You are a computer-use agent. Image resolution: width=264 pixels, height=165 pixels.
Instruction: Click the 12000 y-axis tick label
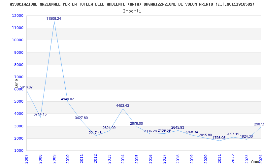pyautogui.click(x=18, y=16)
